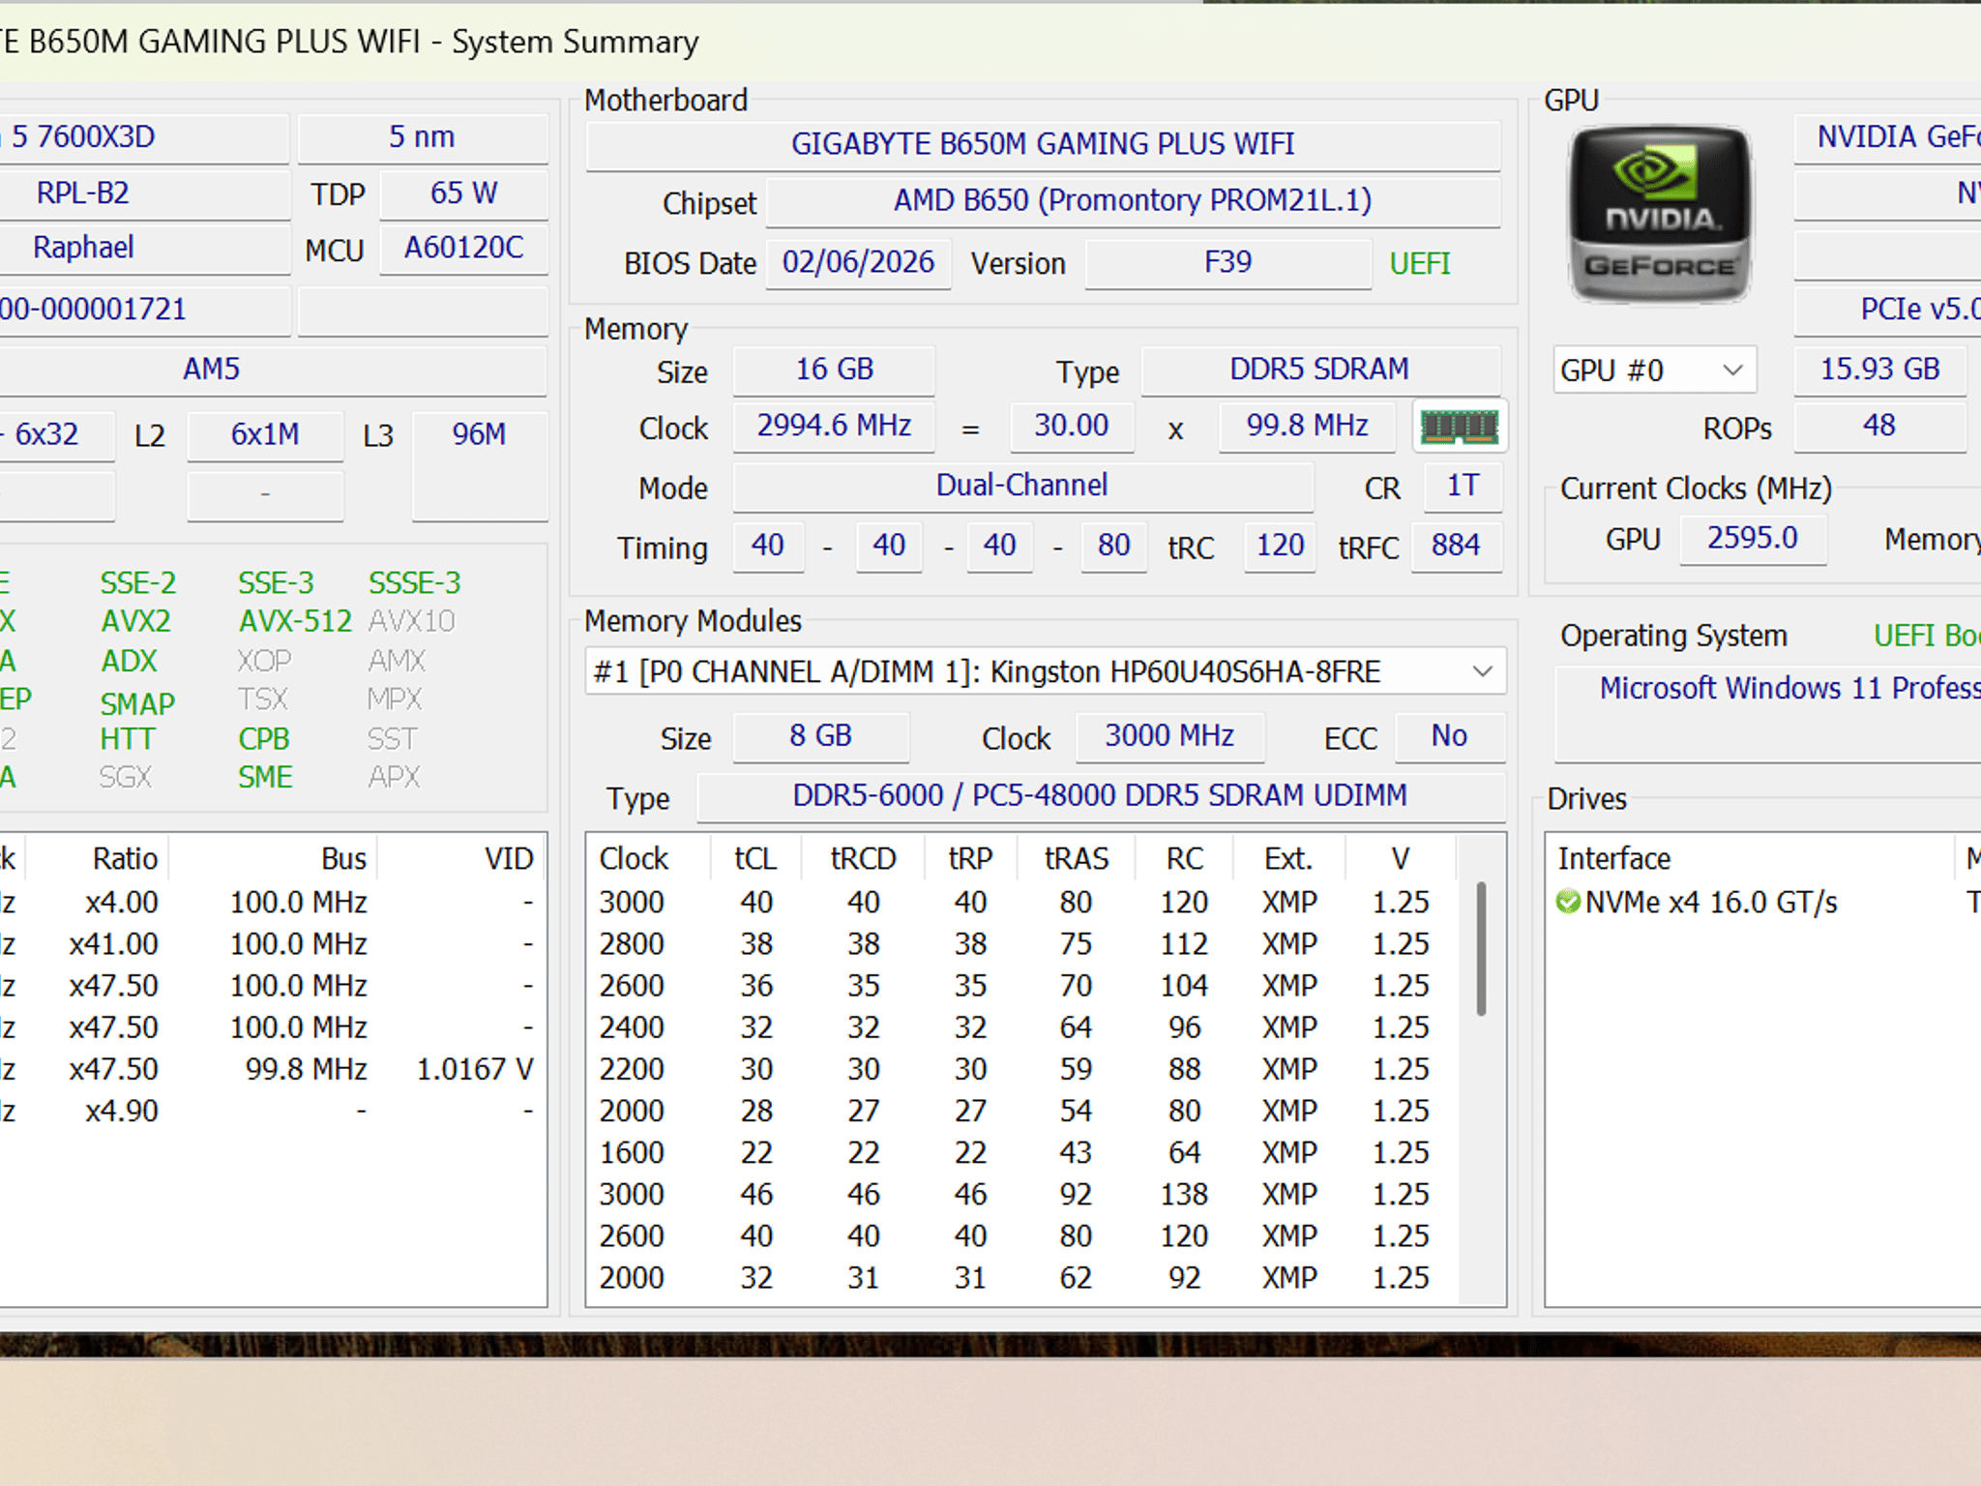Viewport: 1981px width, 1486px height.
Task: Click the L2 cache 6x1M value
Action: [x=265, y=434]
